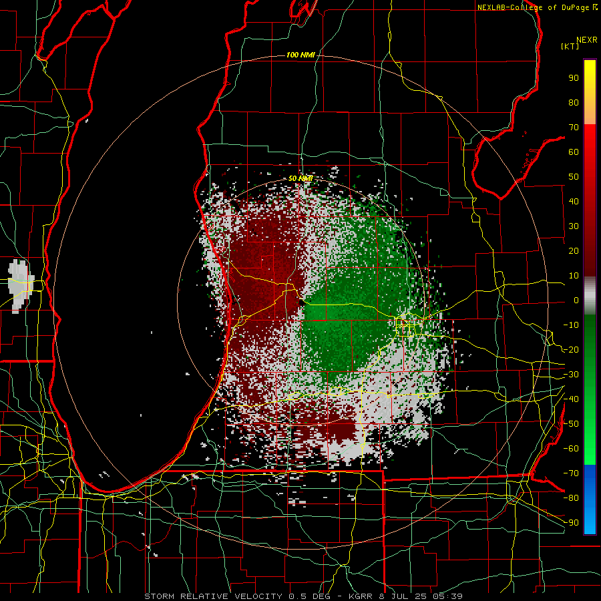Pick the gray zero-velocity segment of color bar
601x601 pixels.
[590, 296]
